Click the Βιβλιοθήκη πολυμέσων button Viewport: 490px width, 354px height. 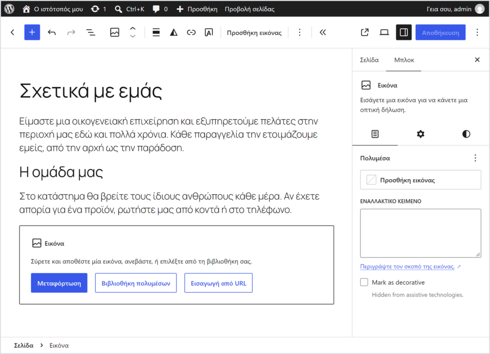(x=136, y=283)
